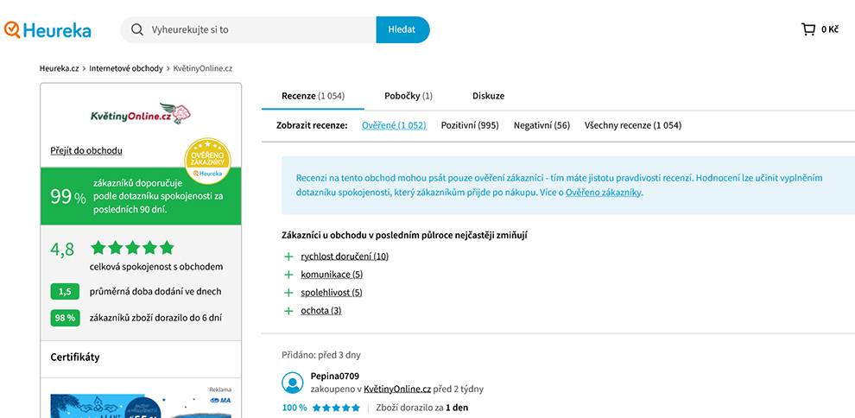Open ochota (3) mentions

(321, 311)
